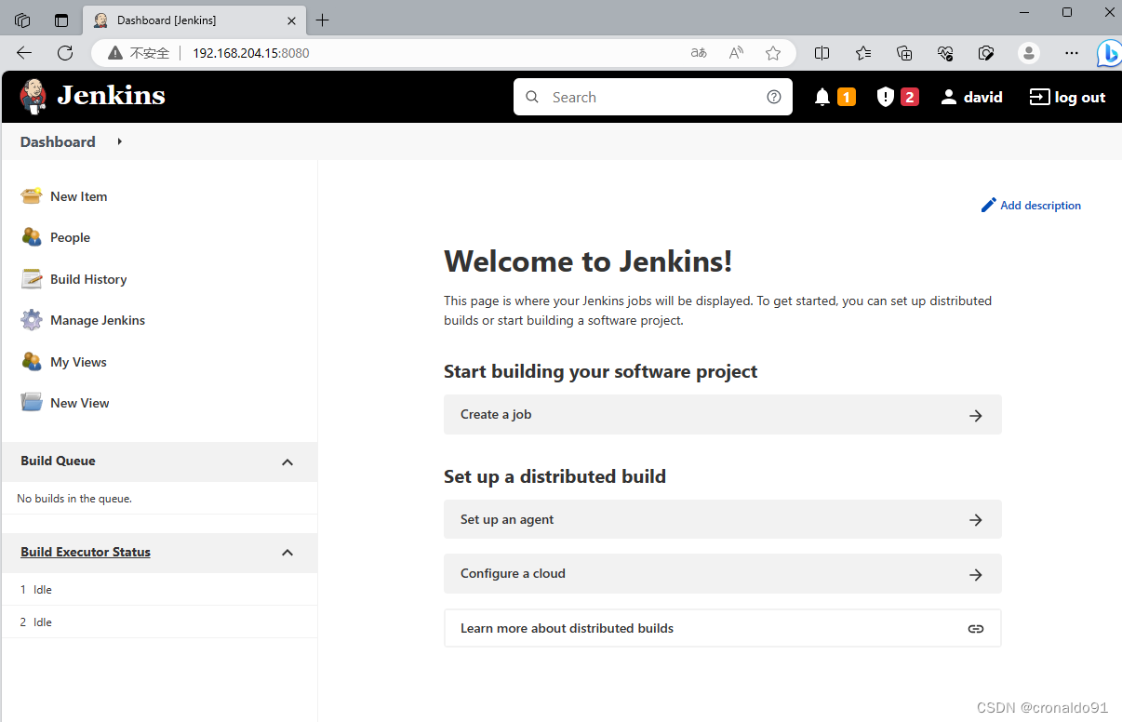Collapse the Build Executor Status panel
1122x722 pixels.
click(x=287, y=553)
